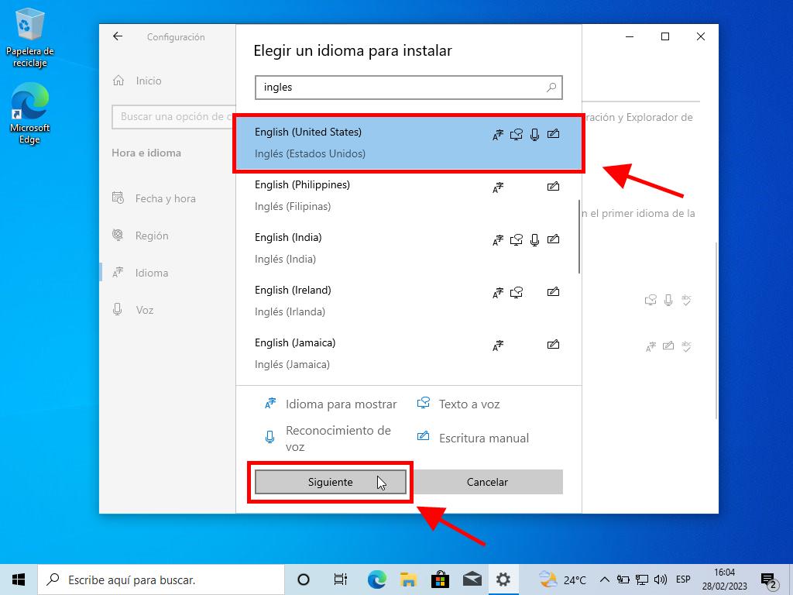Click the language list vertical scrollbar
The height and width of the screenshot is (595, 793).
click(578, 236)
